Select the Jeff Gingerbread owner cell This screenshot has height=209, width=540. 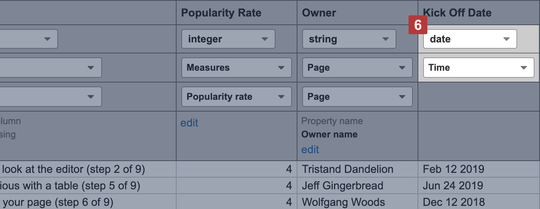tap(342, 185)
